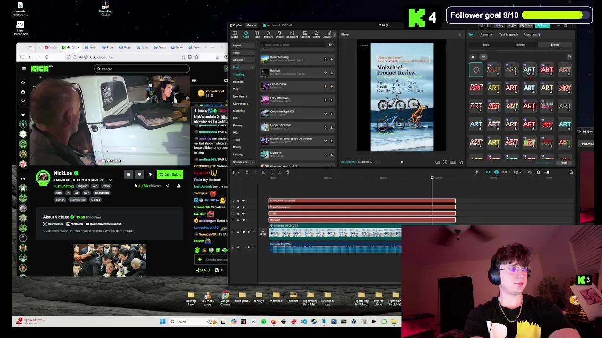Switch to the Text to speech tab
The height and width of the screenshot is (338, 602).
(x=508, y=34)
